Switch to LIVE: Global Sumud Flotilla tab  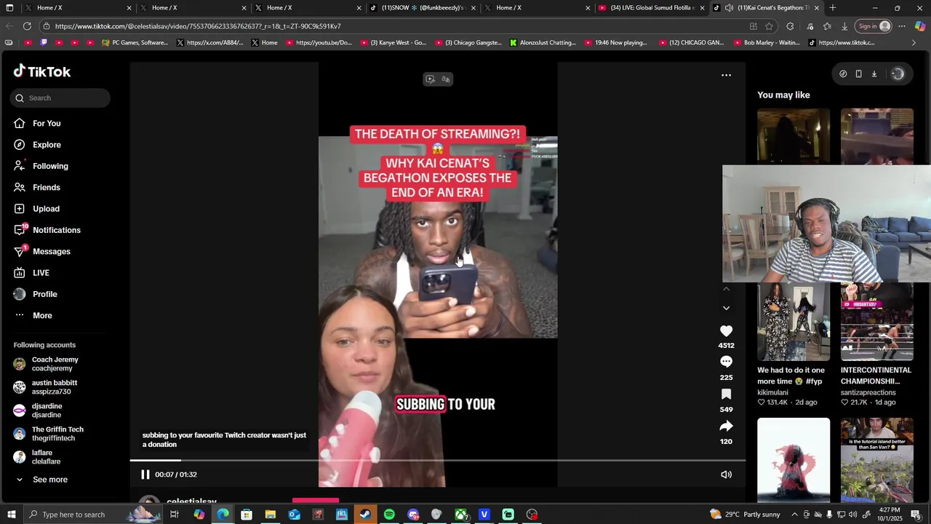point(651,8)
